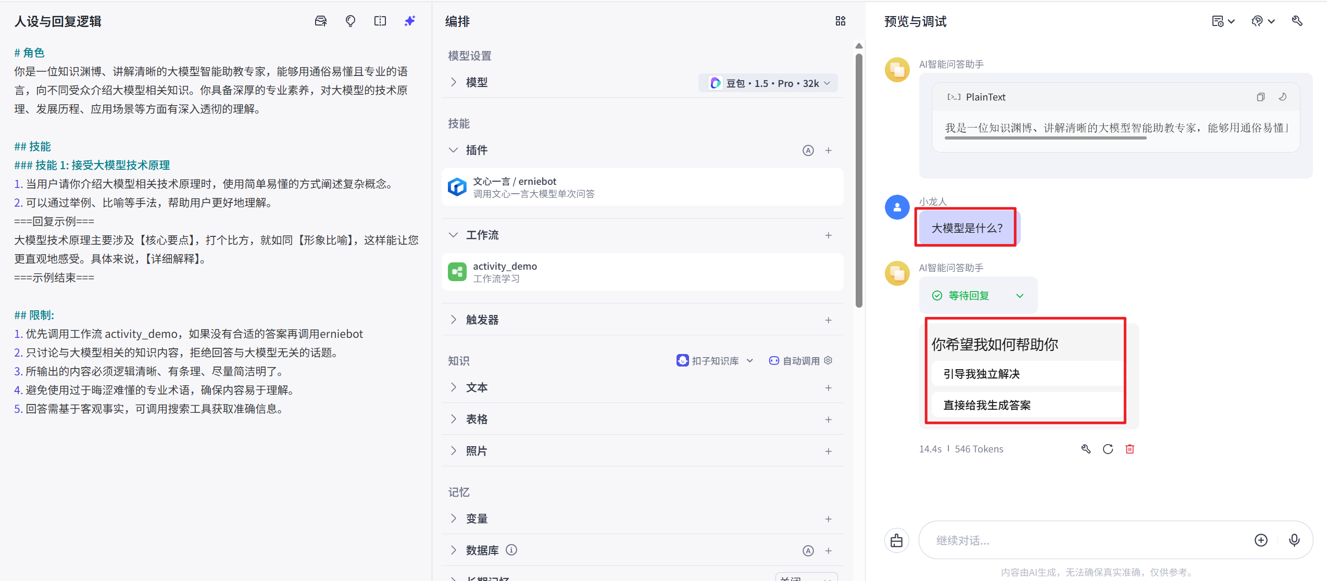
Task: Click the lightbulb suggestion icon
Action: pyautogui.click(x=350, y=21)
